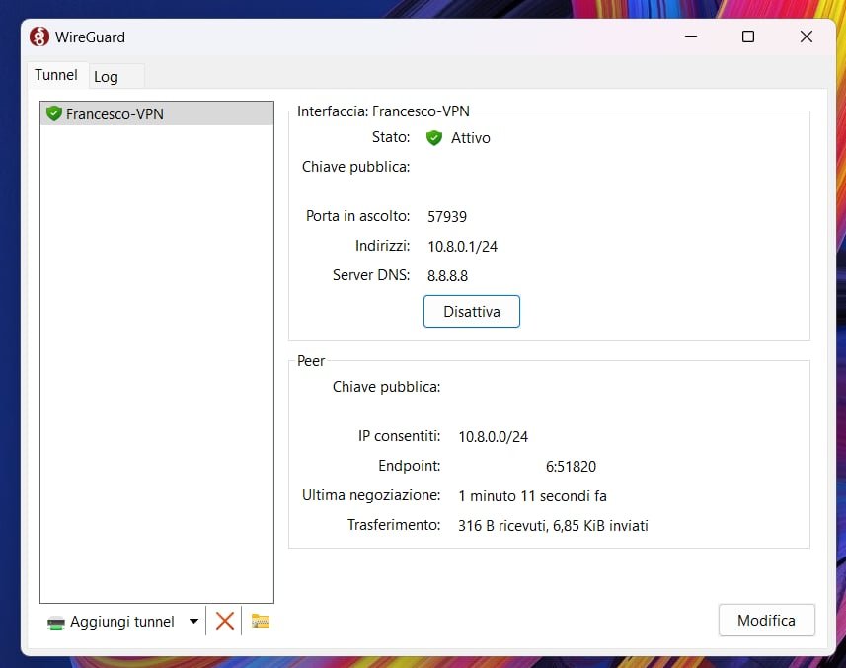This screenshot has height=668, width=846.
Task: Click the allowed IPs value 10.8.0.0/24
Action: (493, 436)
